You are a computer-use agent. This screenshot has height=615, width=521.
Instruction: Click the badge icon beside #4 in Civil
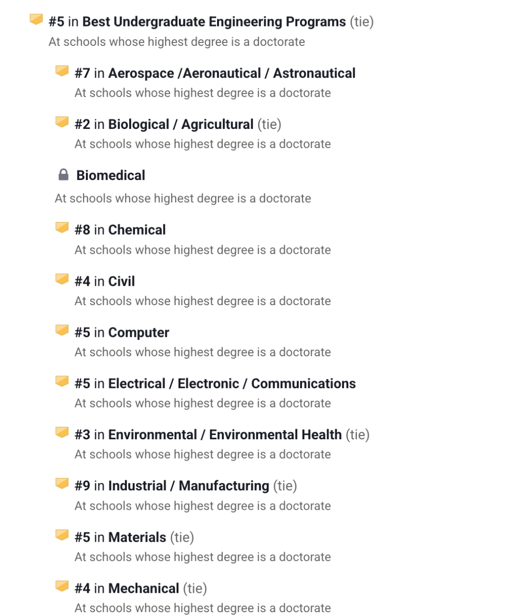click(x=62, y=279)
